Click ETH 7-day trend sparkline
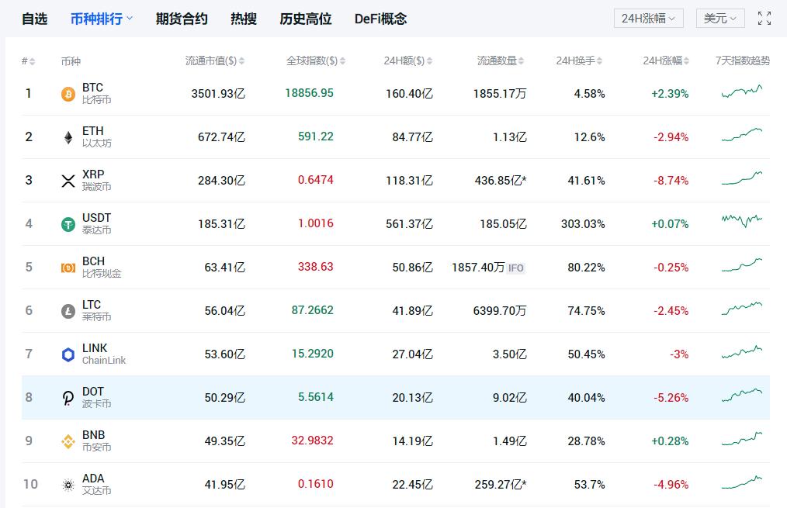 pos(742,135)
